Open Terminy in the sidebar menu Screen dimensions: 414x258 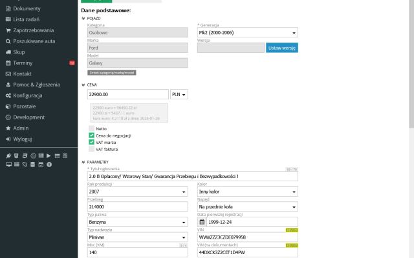(23, 63)
